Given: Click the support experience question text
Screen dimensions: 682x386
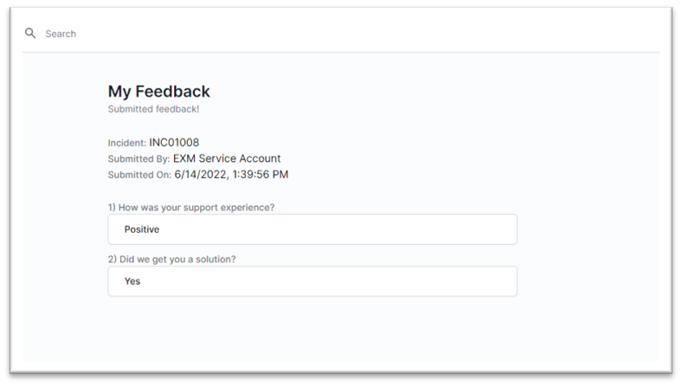Looking at the screenshot, I should (x=191, y=208).
